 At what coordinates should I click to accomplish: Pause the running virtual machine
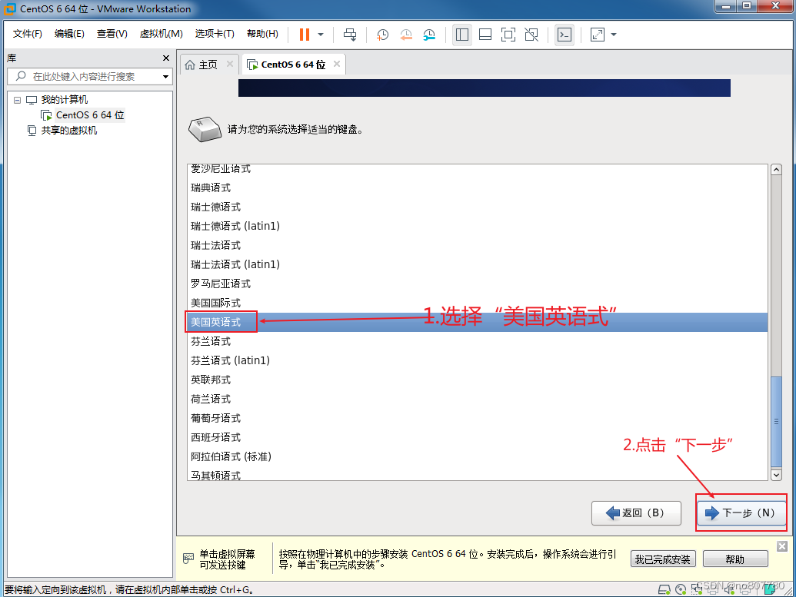point(305,35)
